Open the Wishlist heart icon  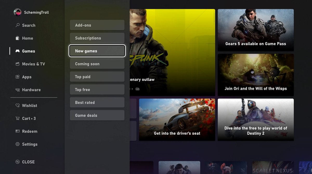[18, 106]
